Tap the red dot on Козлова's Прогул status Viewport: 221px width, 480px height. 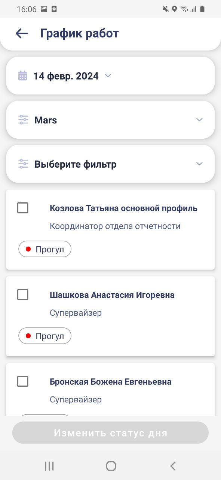pyautogui.click(x=28, y=249)
